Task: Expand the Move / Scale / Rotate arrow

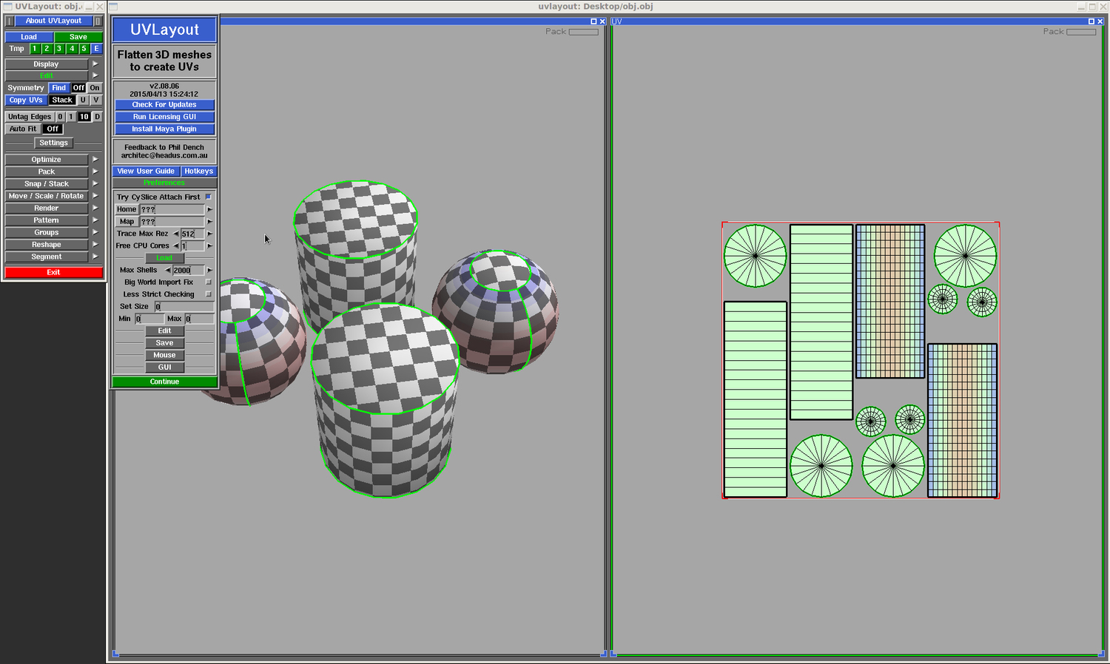Action: point(95,196)
